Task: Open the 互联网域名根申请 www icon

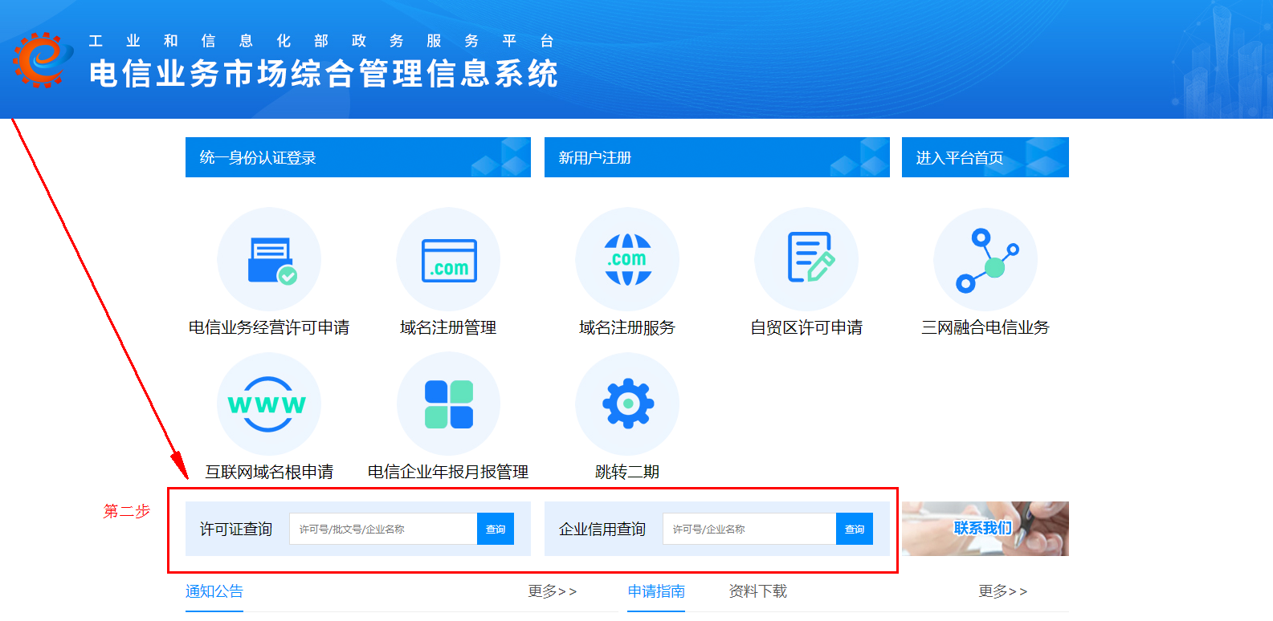Action: point(269,404)
